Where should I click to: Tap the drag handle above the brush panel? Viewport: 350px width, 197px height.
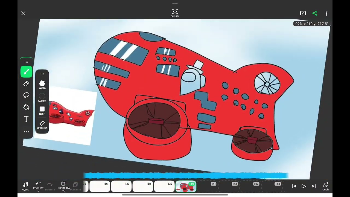pos(42,74)
